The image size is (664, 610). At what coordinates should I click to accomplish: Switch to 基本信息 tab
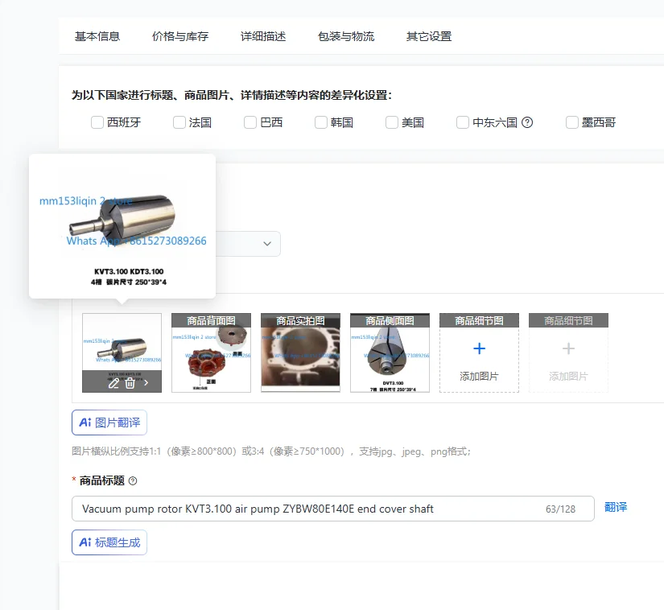click(x=97, y=36)
